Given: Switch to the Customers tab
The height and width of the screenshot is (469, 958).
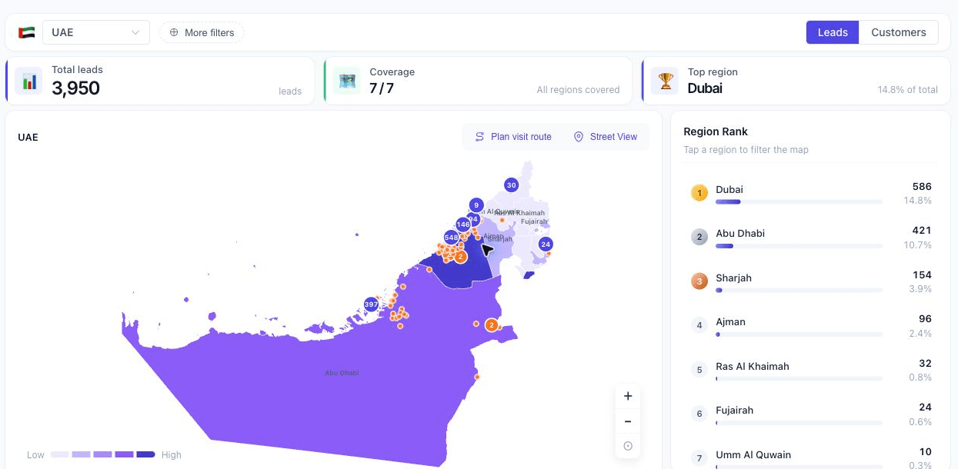Looking at the screenshot, I should (899, 32).
